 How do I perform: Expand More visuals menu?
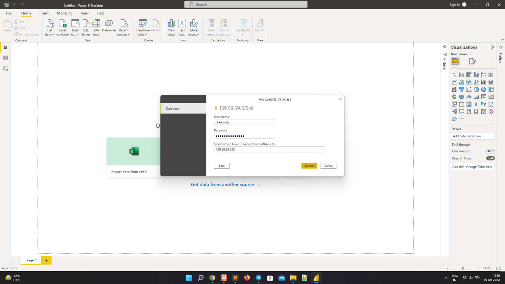point(194,28)
